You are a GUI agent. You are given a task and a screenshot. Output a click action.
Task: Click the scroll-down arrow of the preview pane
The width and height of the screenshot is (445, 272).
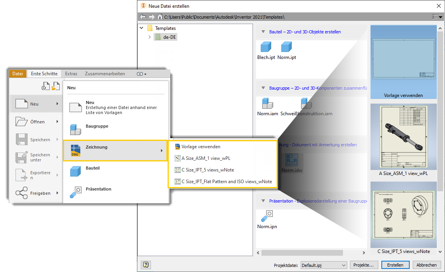pyautogui.click(x=440, y=251)
